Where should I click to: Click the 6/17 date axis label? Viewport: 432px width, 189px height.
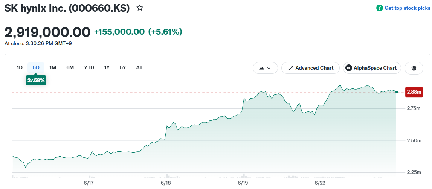pyautogui.click(x=89, y=183)
